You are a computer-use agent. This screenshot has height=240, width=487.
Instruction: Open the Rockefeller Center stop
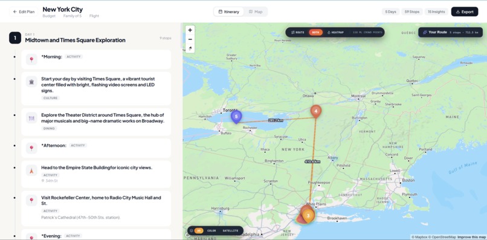[x=96, y=209]
